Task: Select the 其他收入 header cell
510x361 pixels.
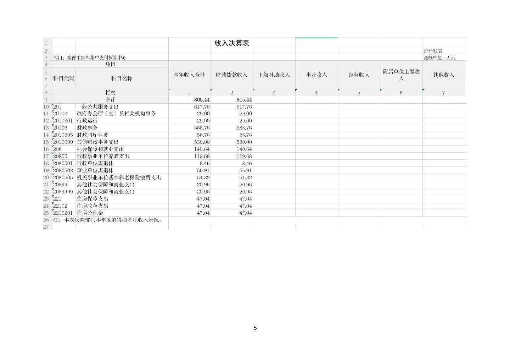Action: [443, 75]
